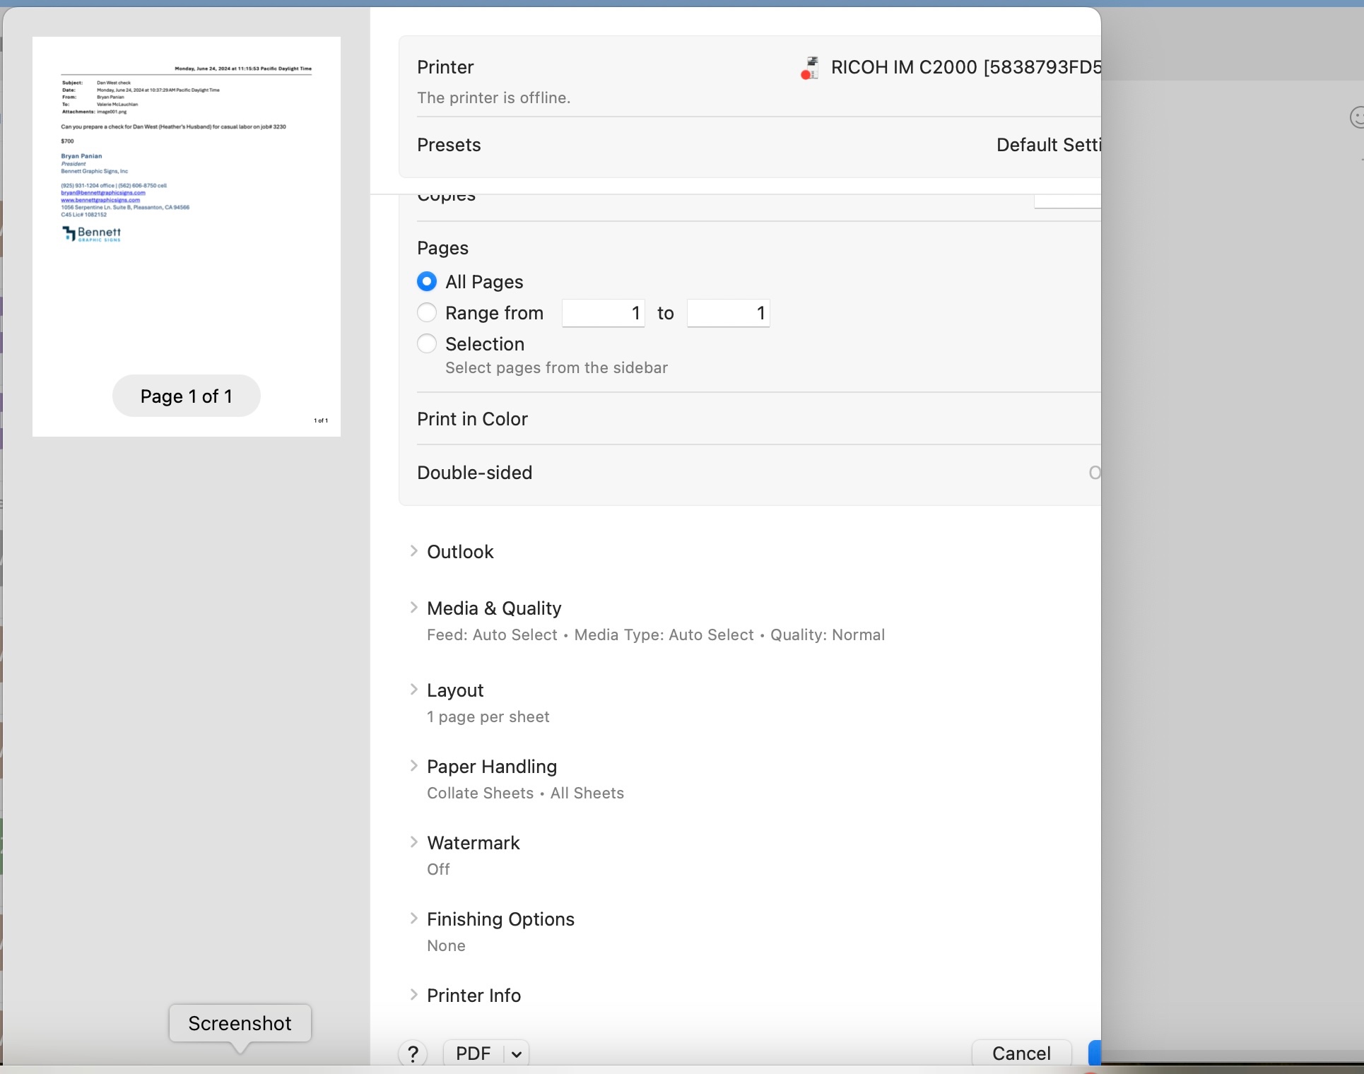Select the All Pages radio button
The image size is (1364, 1074).
click(x=427, y=282)
